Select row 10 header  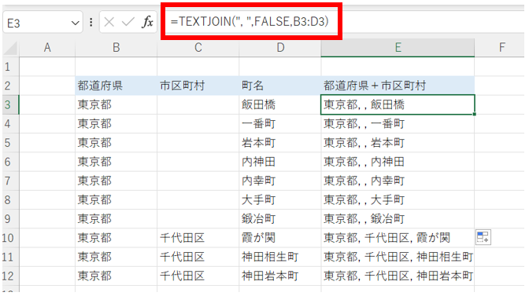[x=10, y=238]
